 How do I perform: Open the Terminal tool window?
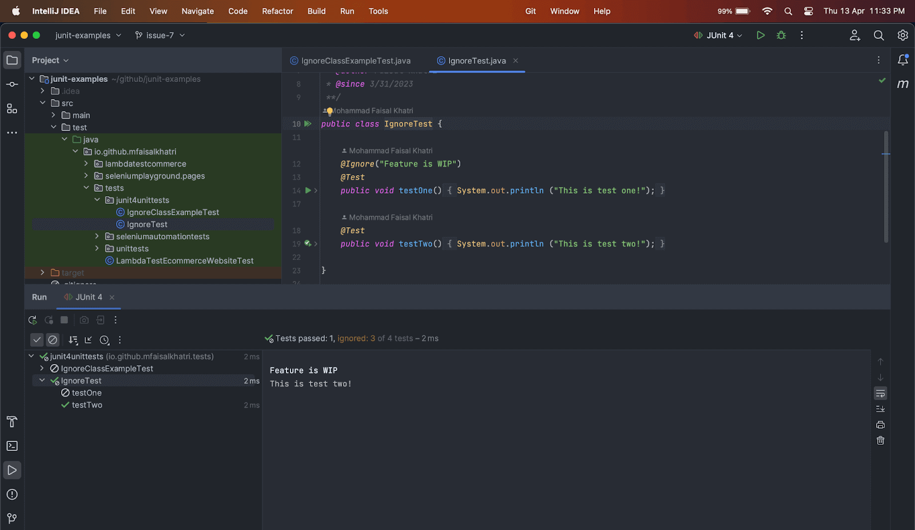[x=12, y=446]
